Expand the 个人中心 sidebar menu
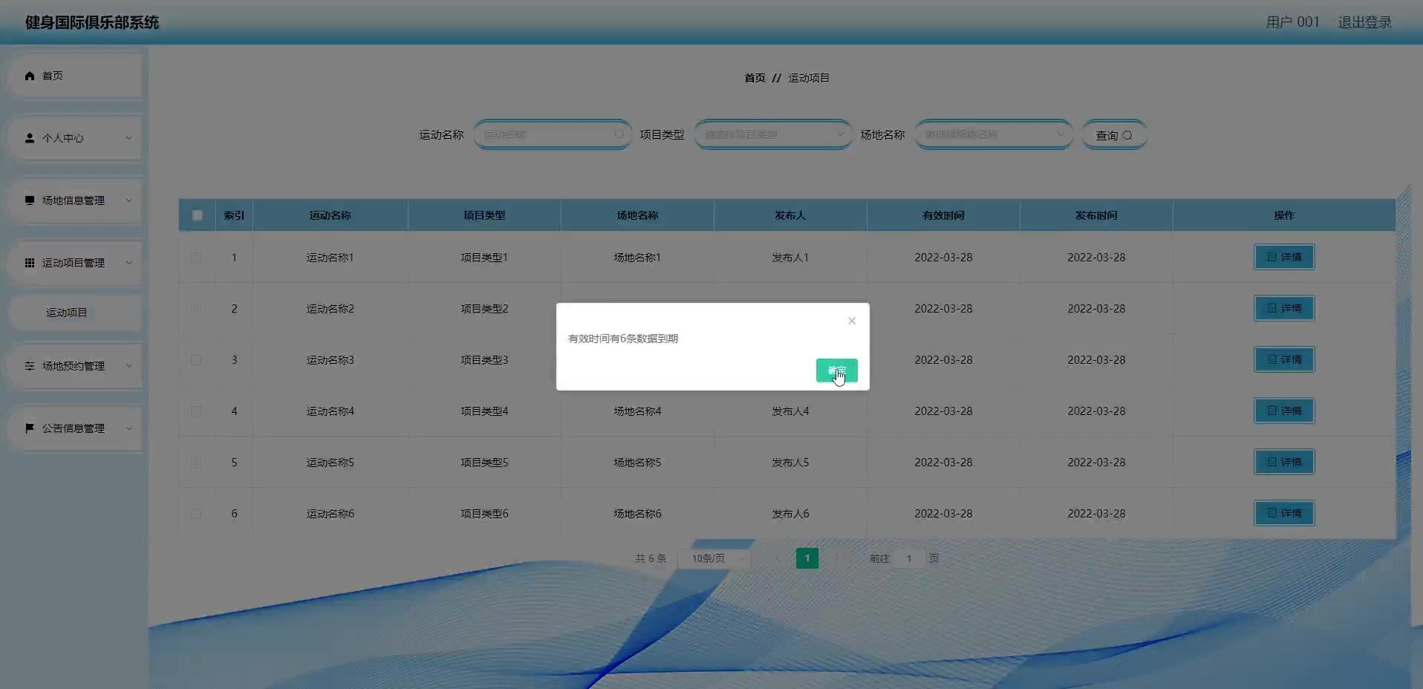This screenshot has width=1423, height=689. [x=74, y=138]
